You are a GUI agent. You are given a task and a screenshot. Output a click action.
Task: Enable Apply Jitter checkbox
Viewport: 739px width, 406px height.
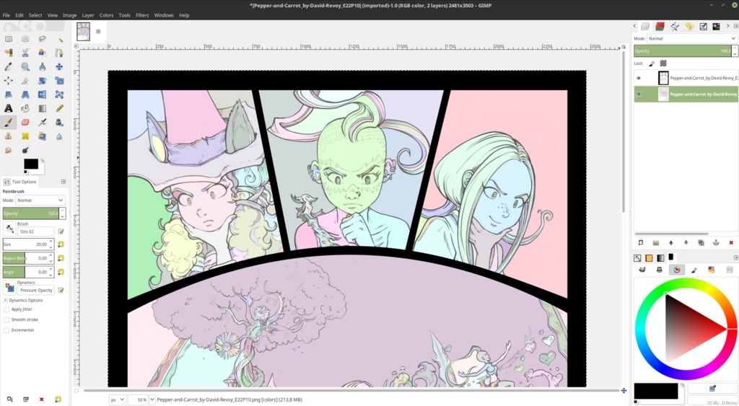[x=6, y=309]
